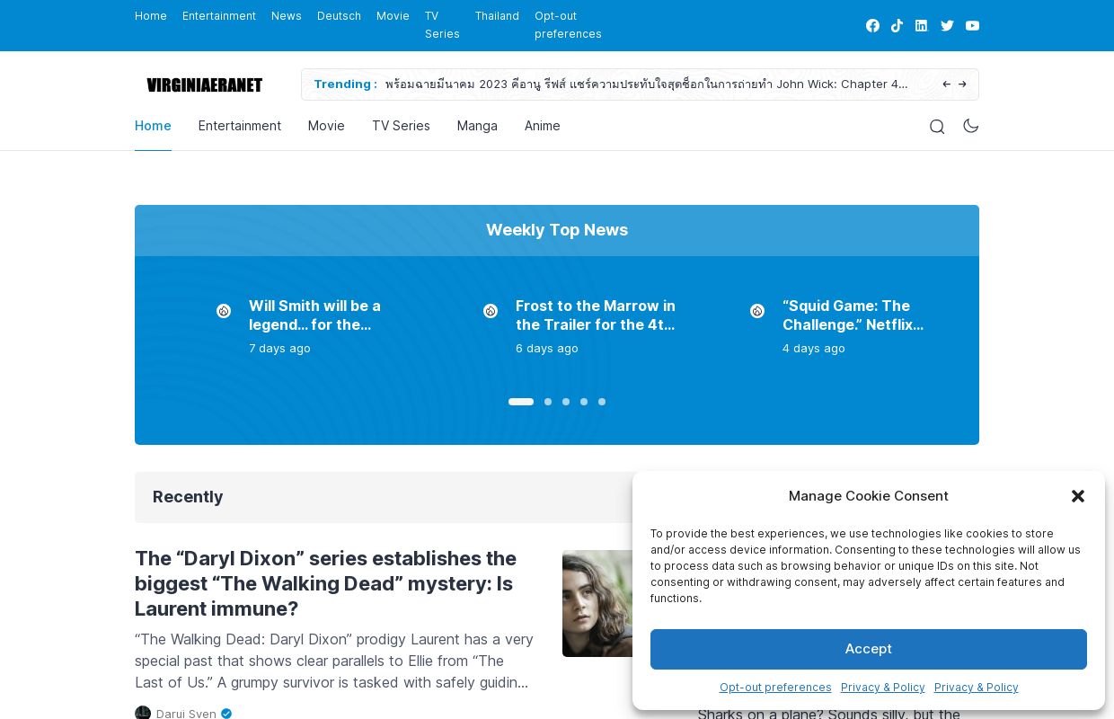This screenshot has width=1114, height=719.
Task: Dismiss the cookie consent dialog
Action: (x=1078, y=496)
